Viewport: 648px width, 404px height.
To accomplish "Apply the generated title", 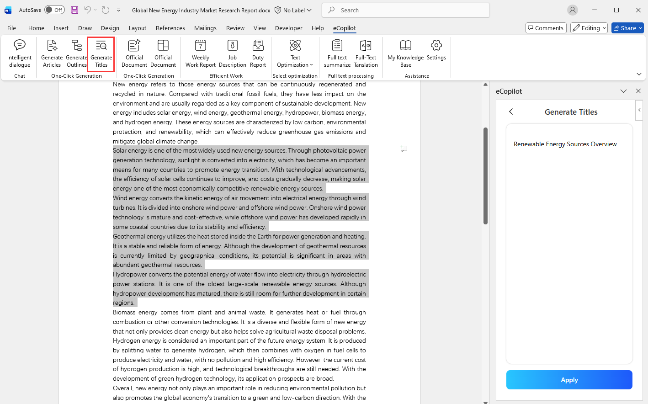I will click(x=569, y=380).
